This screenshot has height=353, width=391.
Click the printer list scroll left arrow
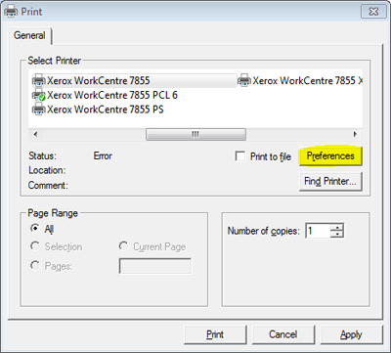pyautogui.click(x=35, y=134)
